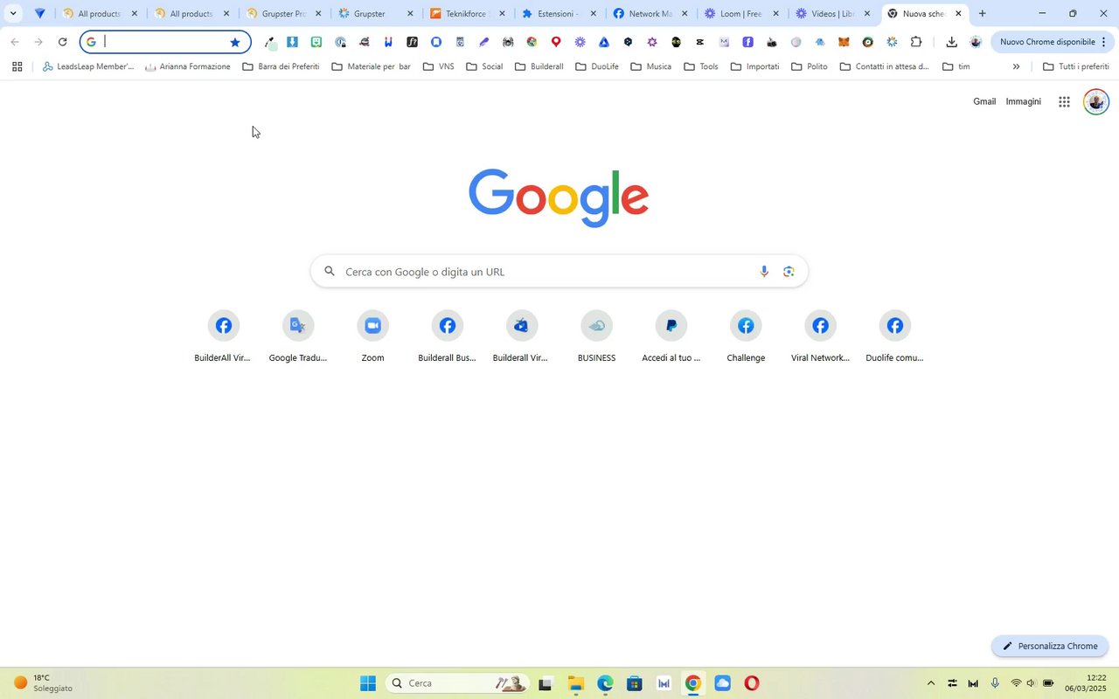Open the Challenge shortcut
This screenshot has height=699, width=1119.
pyautogui.click(x=746, y=336)
